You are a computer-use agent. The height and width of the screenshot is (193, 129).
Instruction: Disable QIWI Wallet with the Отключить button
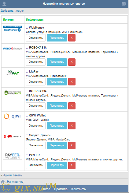[x=36, y=126]
